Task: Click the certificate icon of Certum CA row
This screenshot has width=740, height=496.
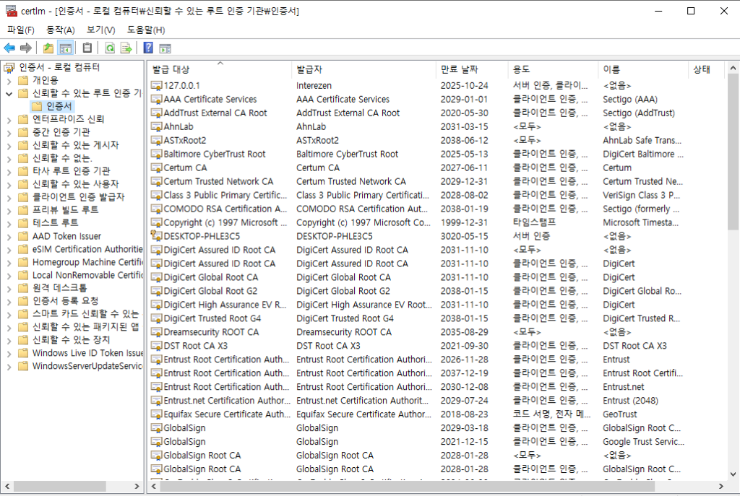Action: 156,167
